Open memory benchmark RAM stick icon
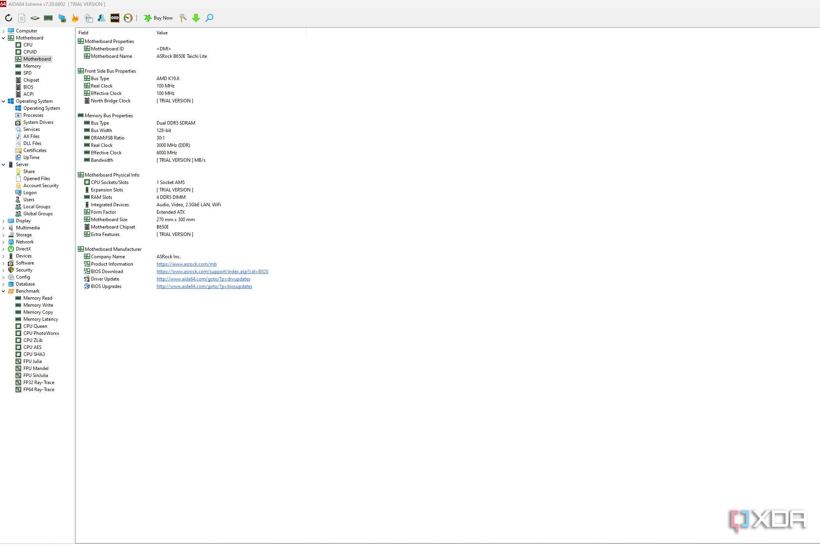 click(48, 18)
